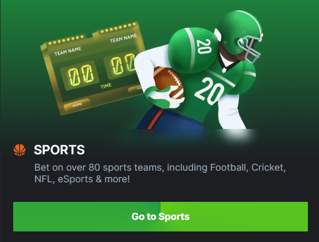The height and width of the screenshot is (242, 319).
Task: Click the left scoreboard 00 score display
Action: [x=80, y=76]
